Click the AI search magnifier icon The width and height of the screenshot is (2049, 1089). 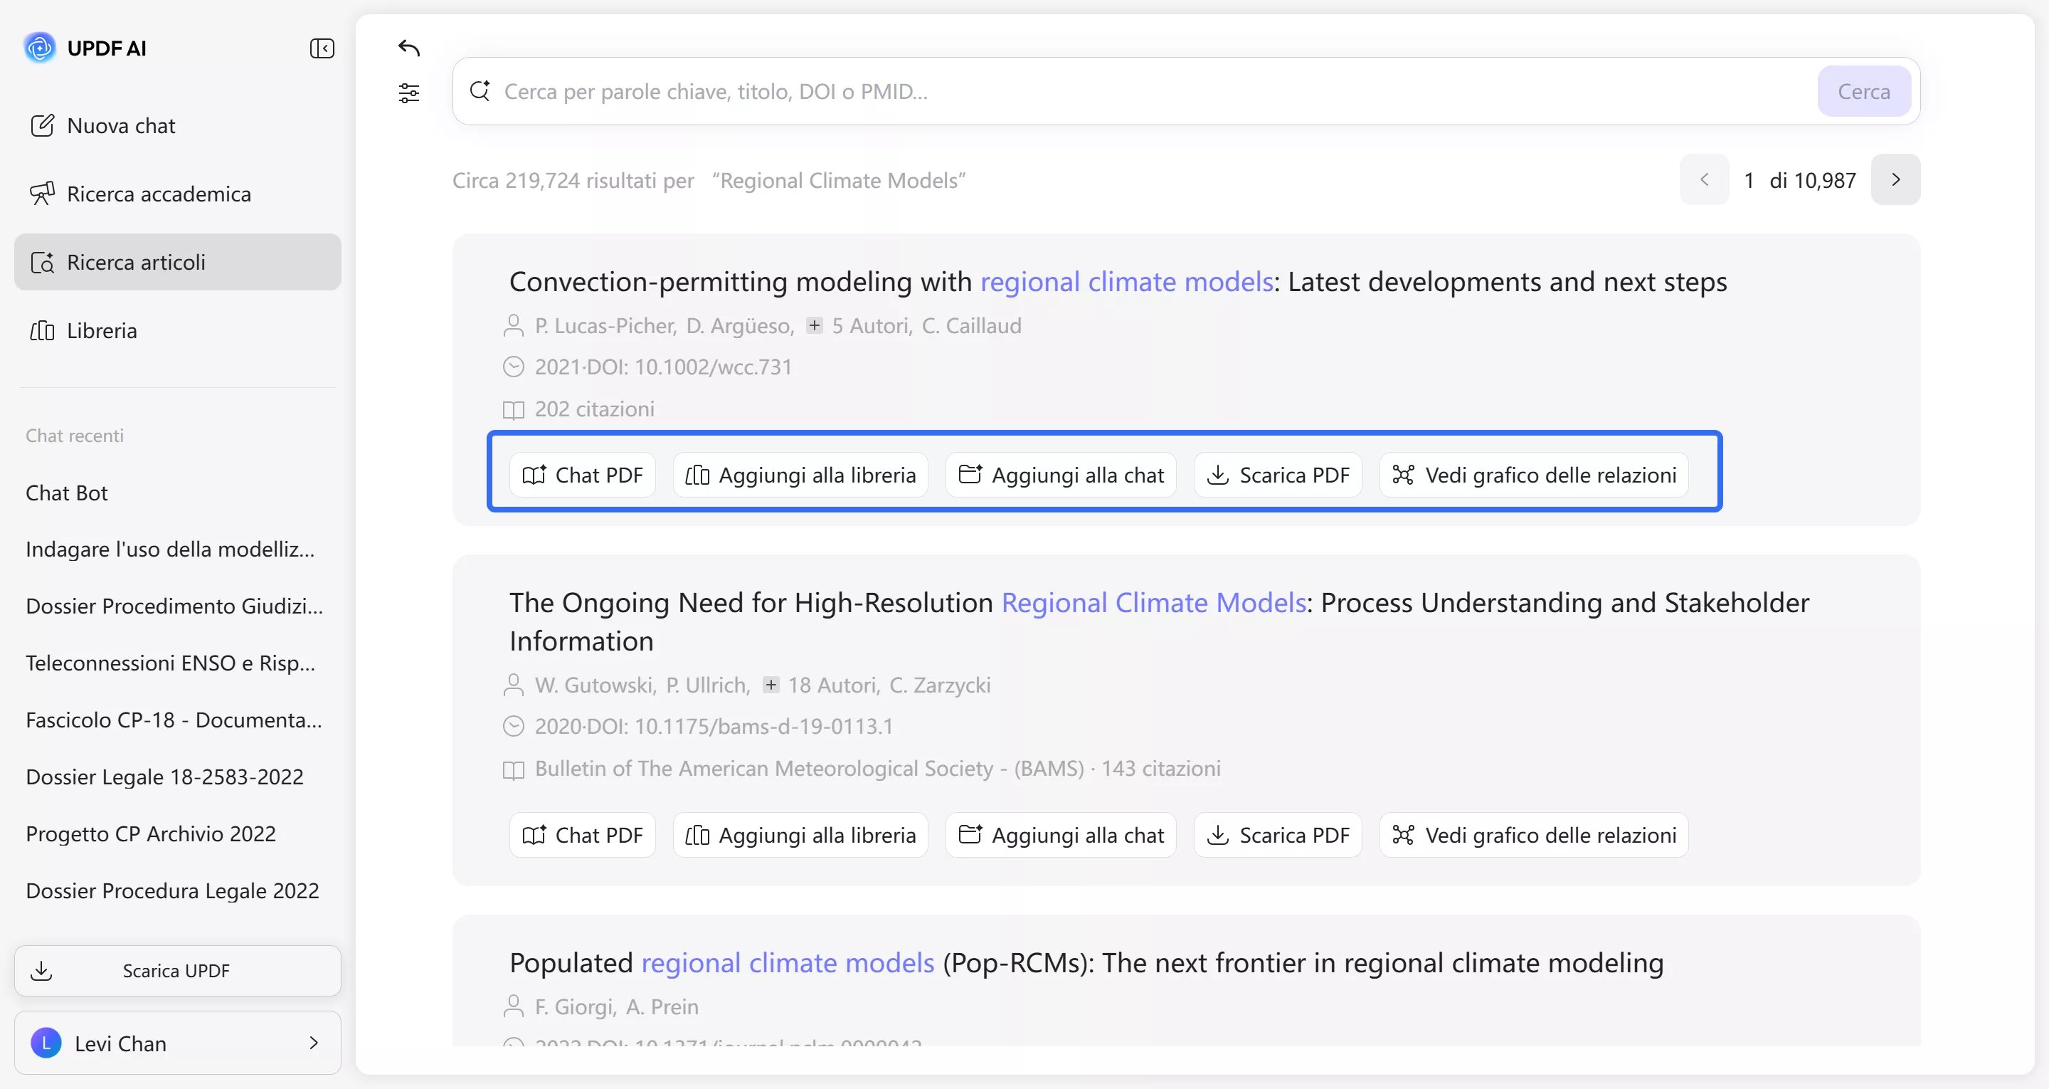(480, 91)
